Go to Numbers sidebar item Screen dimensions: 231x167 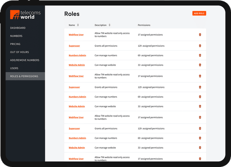tap(16, 36)
